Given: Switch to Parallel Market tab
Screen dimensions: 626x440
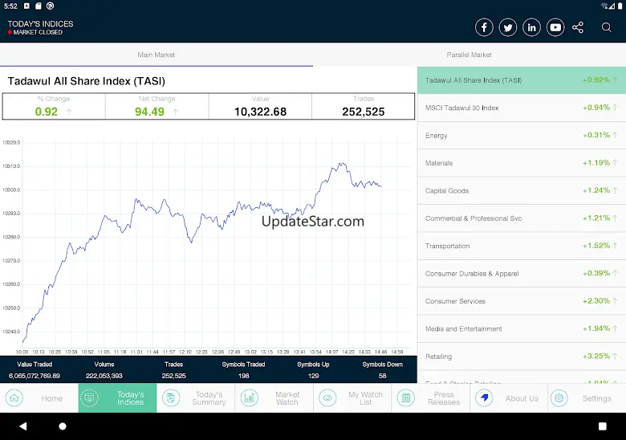Looking at the screenshot, I should (x=469, y=55).
